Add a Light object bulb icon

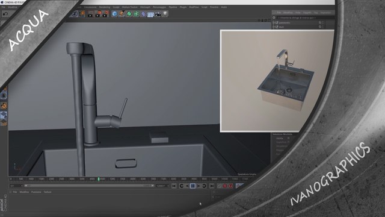(x=165, y=14)
